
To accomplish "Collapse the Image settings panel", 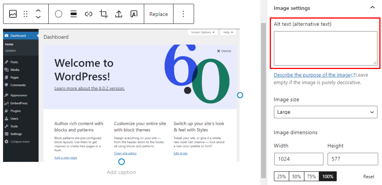I will tap(372, 8).
